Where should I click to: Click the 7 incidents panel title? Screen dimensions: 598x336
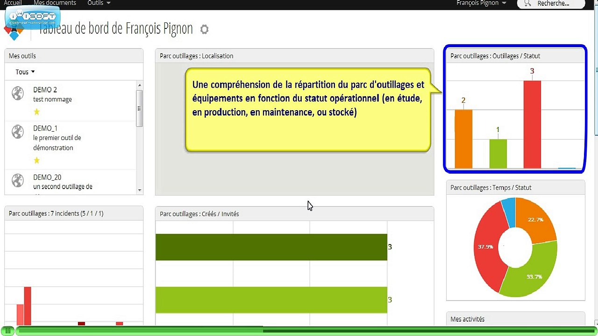click(x=56, y=214)
